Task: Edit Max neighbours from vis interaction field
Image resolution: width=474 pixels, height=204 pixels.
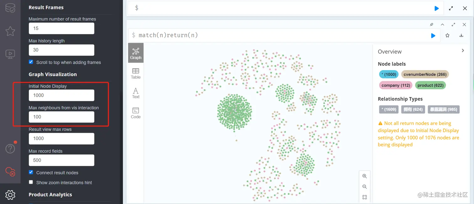Action: tap(61, 117)
